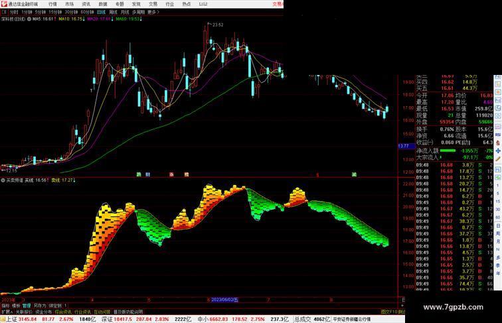Image resolution: width=502 pixels, height=323 pixels.
Task: Click the 23.52 high price label
Action: pyautogui.click(x=218, y=25)
